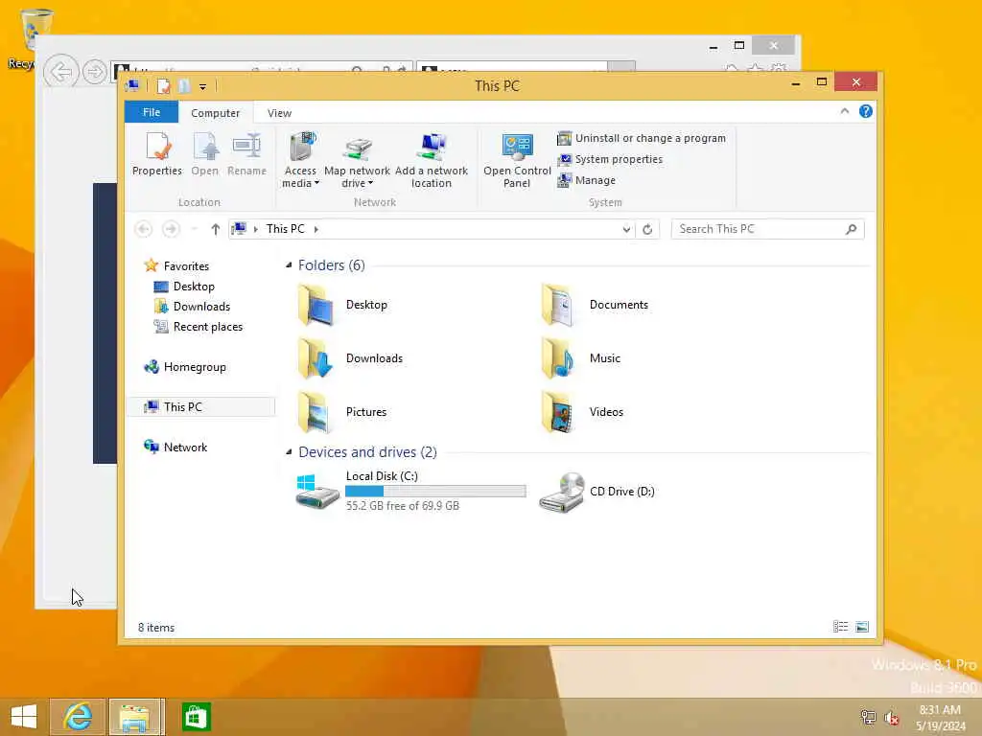Expand the This PC breadcrumb arrow
This screenshot has width=982, height=736.
[316, 229]
